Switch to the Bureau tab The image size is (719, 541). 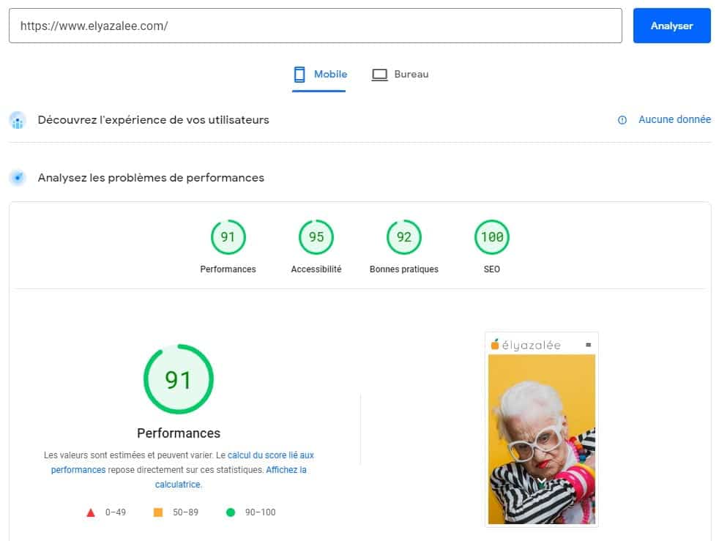[400, 75]
